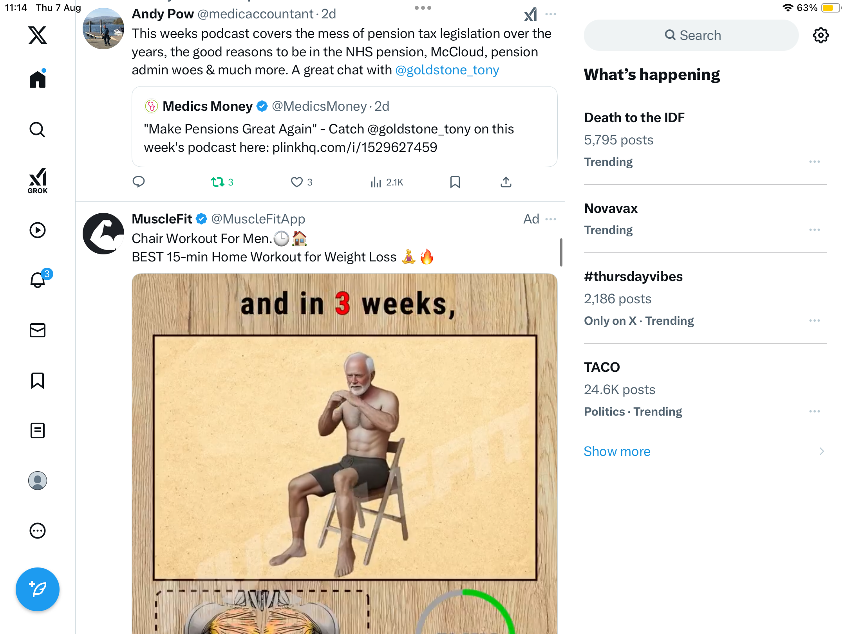
Task: Open the sidebar Explore search icon
Action: pos(38,130)
